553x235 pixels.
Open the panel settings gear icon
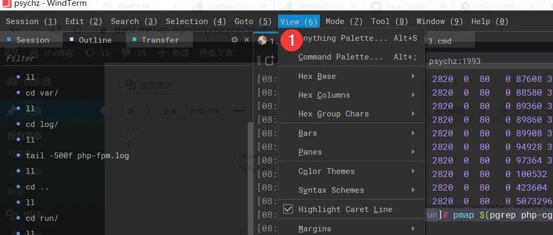tap(235, 40)
